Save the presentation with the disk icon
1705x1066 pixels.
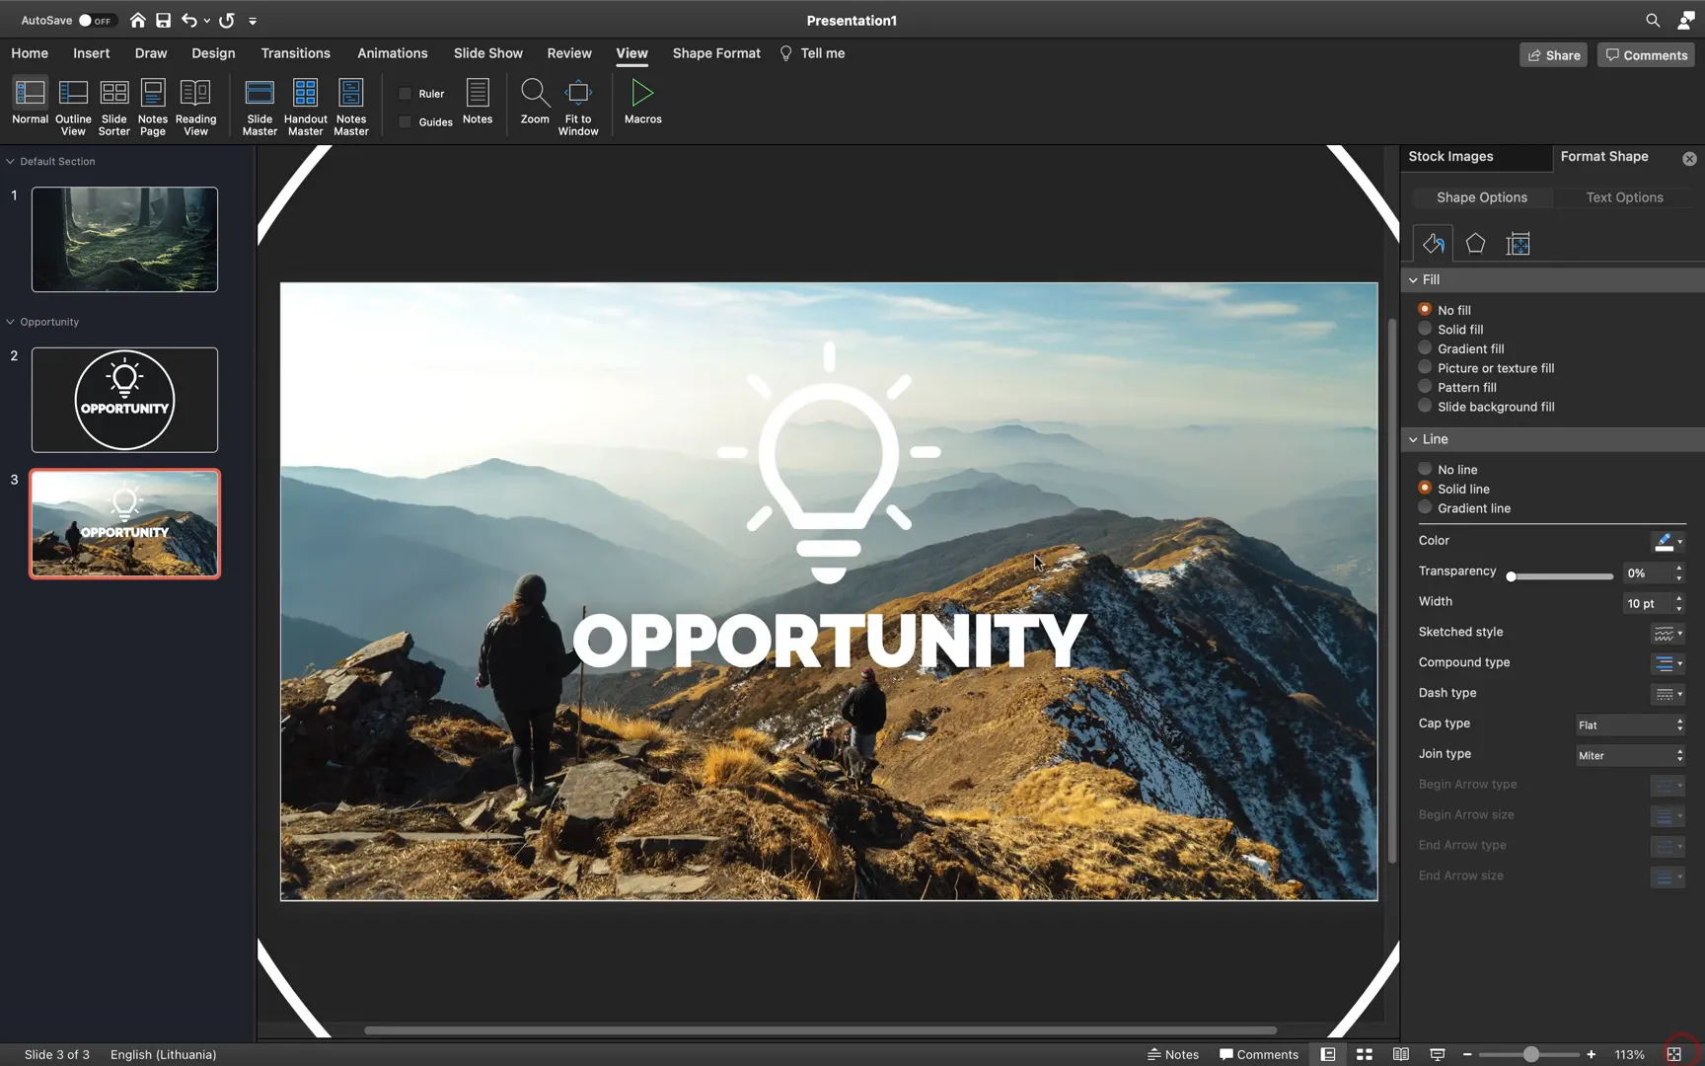(163, 20)
